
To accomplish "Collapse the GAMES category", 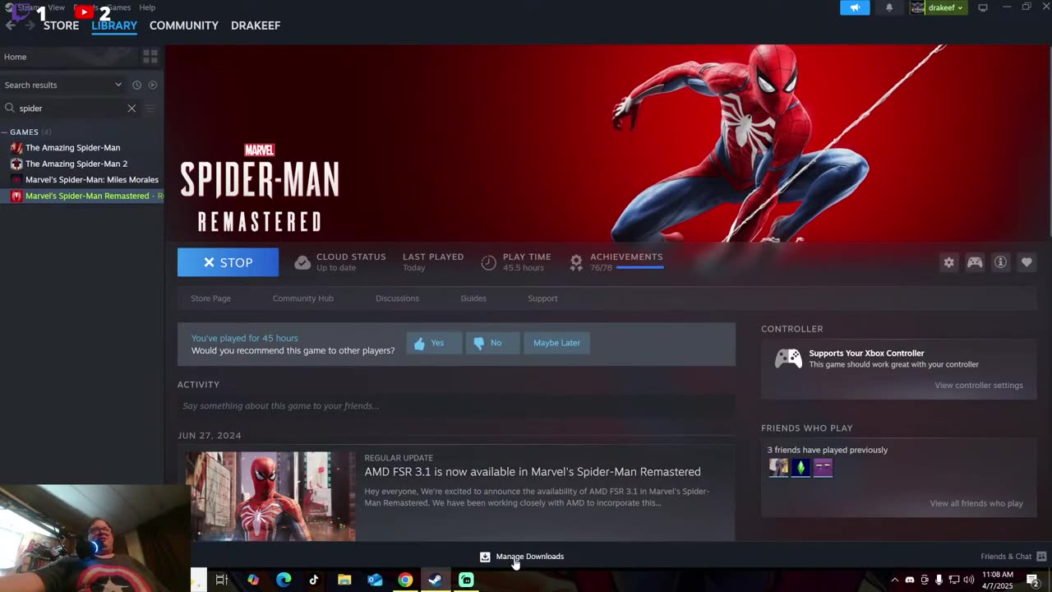I will pos(5,132).
